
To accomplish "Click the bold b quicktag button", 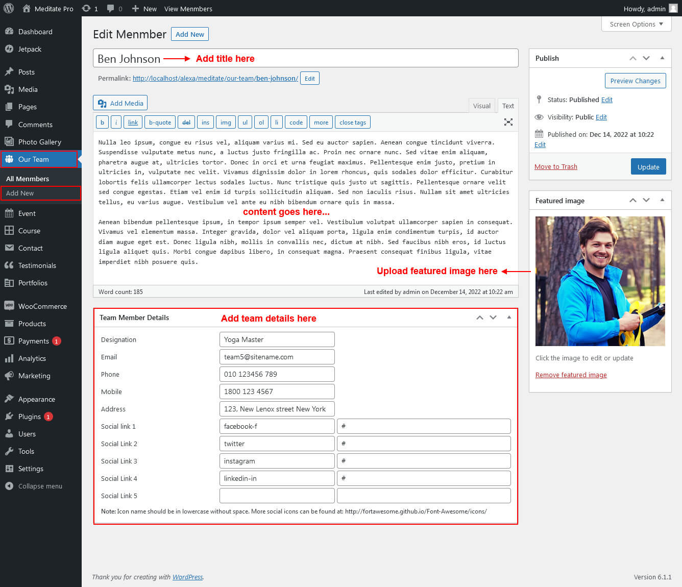I will click(x=102, y=123).
